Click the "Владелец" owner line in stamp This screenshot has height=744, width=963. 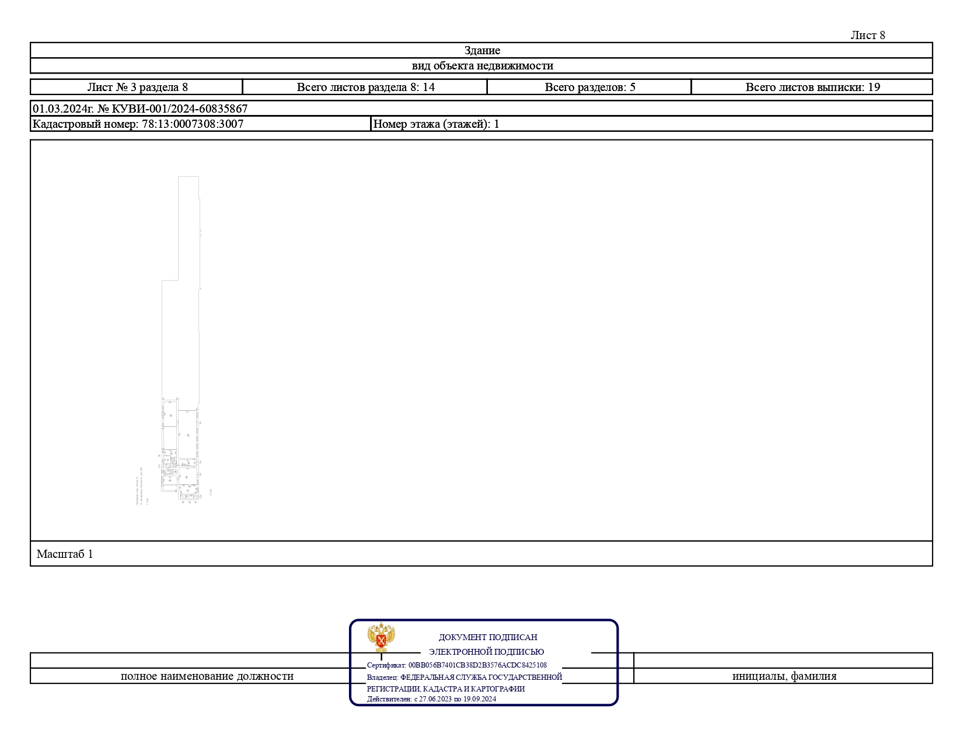click(464, 677)
